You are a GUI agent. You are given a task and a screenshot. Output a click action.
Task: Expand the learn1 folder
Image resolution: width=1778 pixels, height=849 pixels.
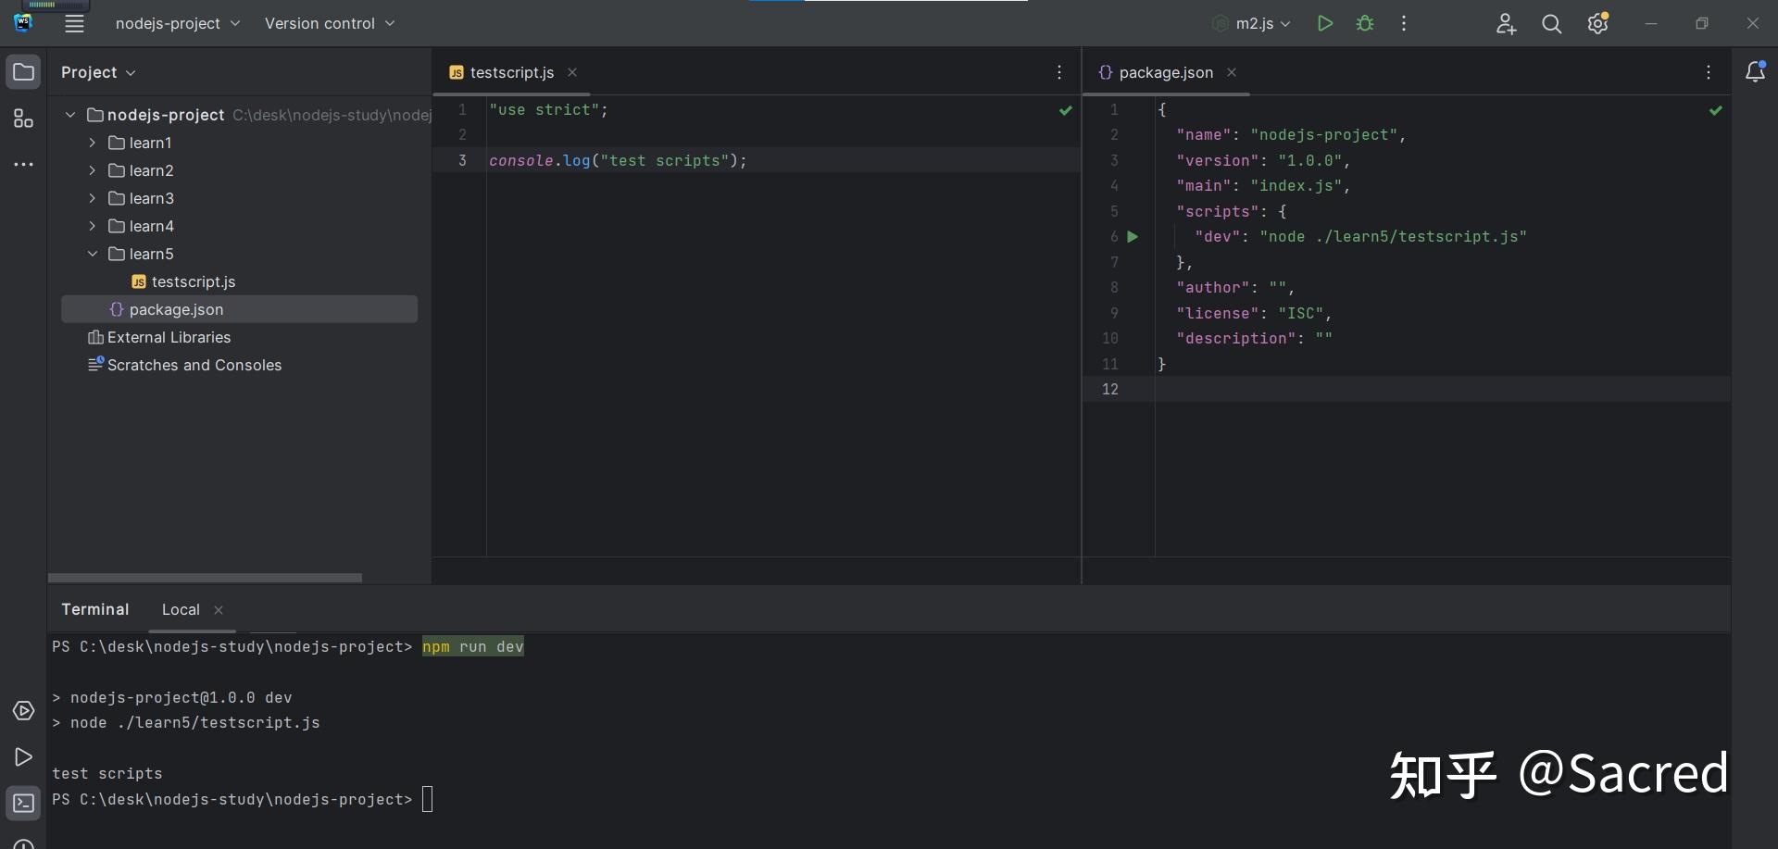point(92,143)
